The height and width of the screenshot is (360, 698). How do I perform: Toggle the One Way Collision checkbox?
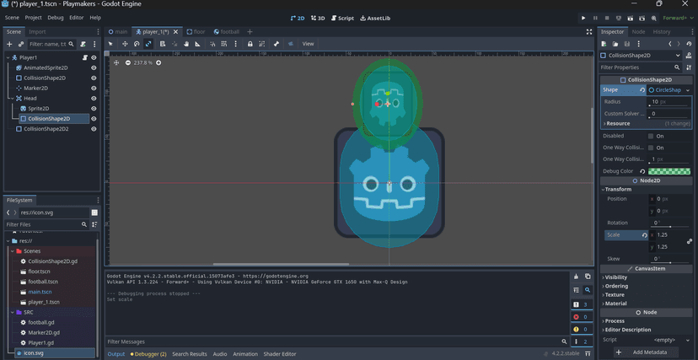[651, 148]
